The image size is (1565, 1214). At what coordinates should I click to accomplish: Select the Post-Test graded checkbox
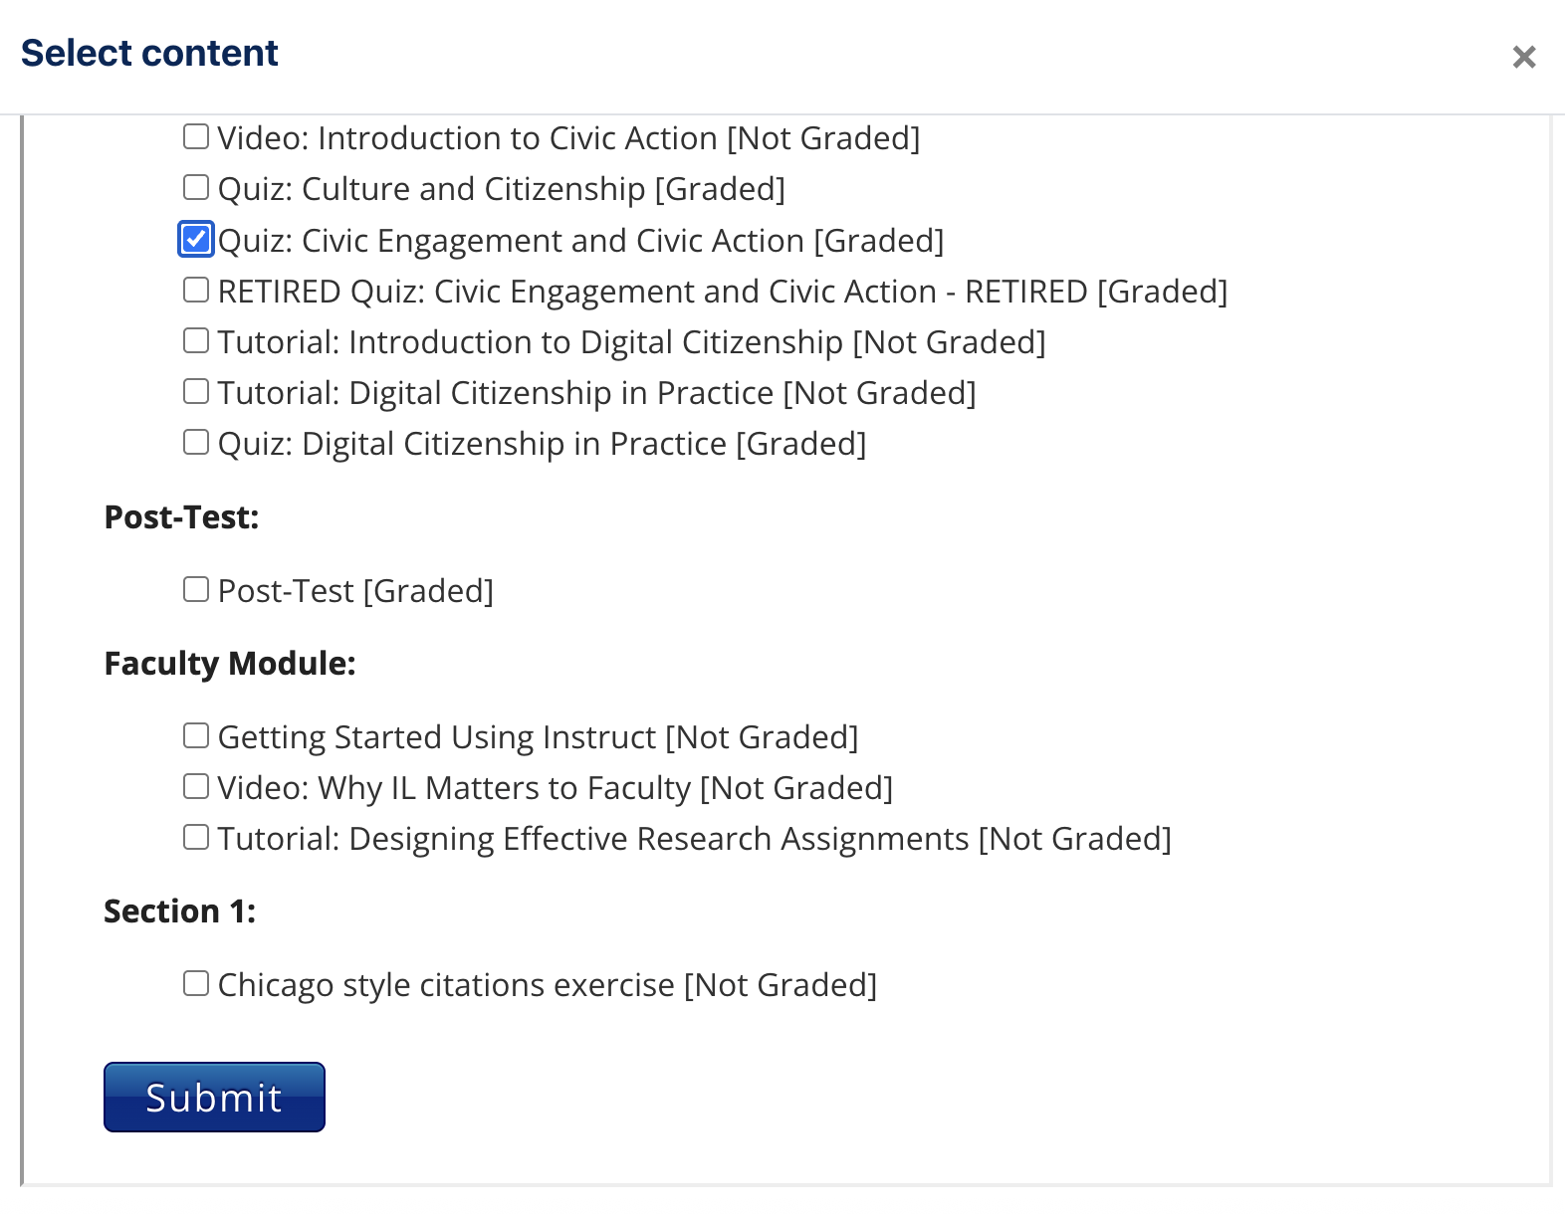[x=196, y=589]
